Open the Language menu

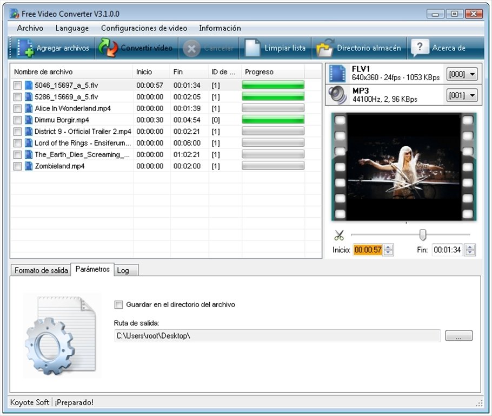72,28
